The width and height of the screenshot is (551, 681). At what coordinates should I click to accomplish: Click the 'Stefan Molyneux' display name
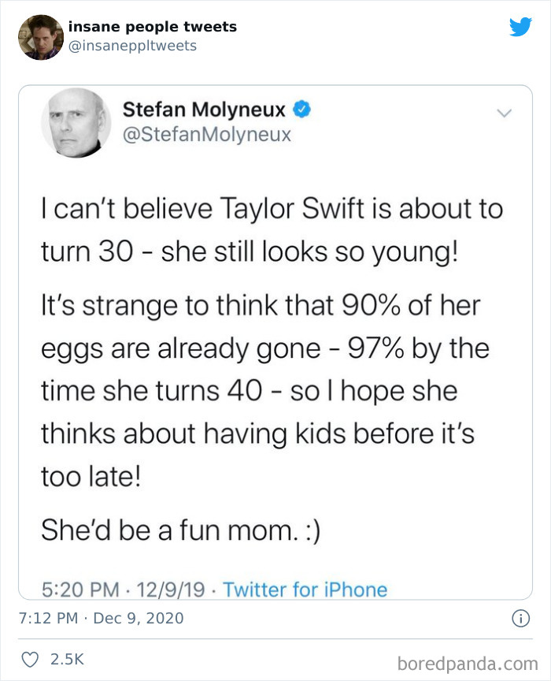coord(203,110)
